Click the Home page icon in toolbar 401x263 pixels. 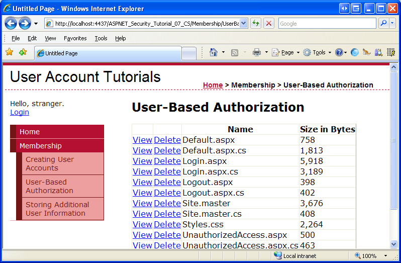[213, 52]
